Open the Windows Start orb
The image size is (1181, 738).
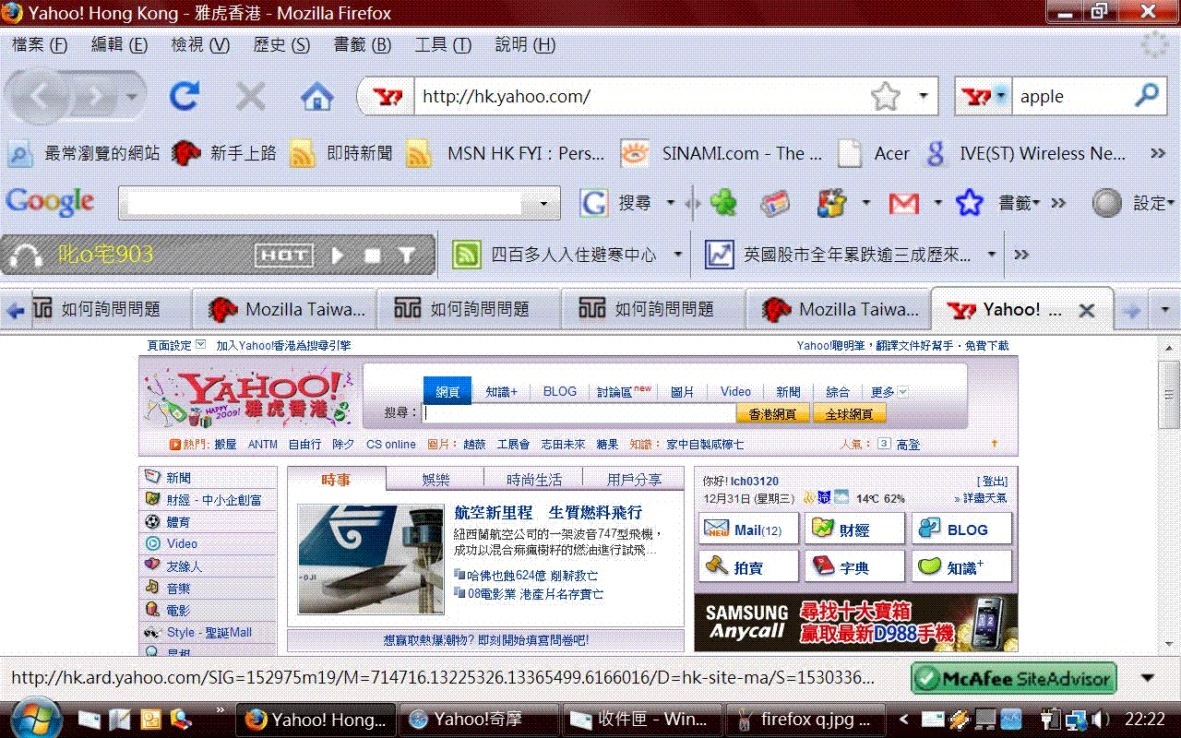click(x=35, y=718)
